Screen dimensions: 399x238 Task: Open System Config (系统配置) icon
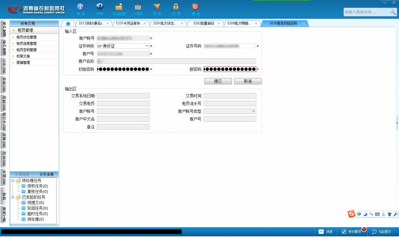coord(119,7)
